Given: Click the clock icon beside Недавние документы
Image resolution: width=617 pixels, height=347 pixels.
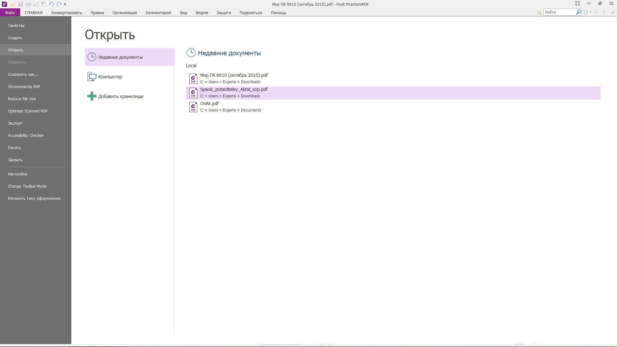Looking at the screenshot, I should point(92,57).
